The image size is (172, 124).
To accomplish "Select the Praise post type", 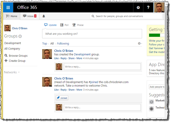I will pyautogui.click(x=78, y=25).
